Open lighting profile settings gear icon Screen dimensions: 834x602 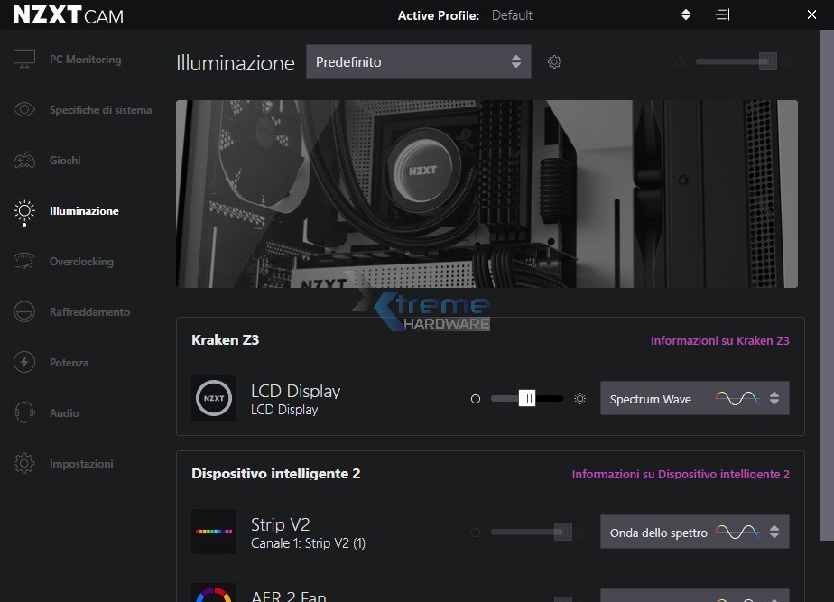point(555,62)
